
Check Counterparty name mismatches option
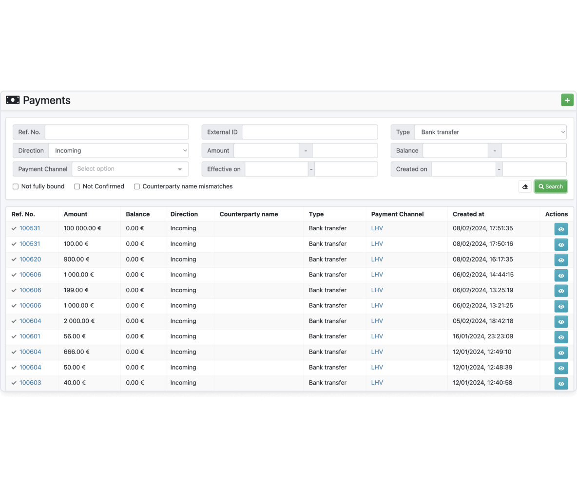pyautogui.click(x=137, y=186)
